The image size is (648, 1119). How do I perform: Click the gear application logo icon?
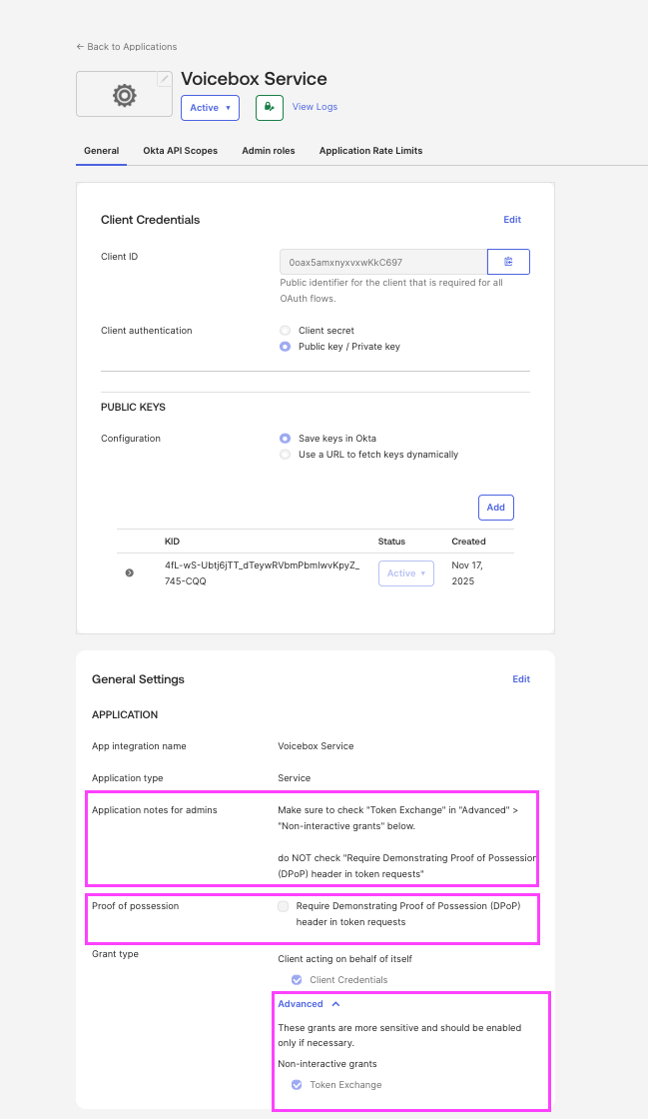tap(124, 95)
